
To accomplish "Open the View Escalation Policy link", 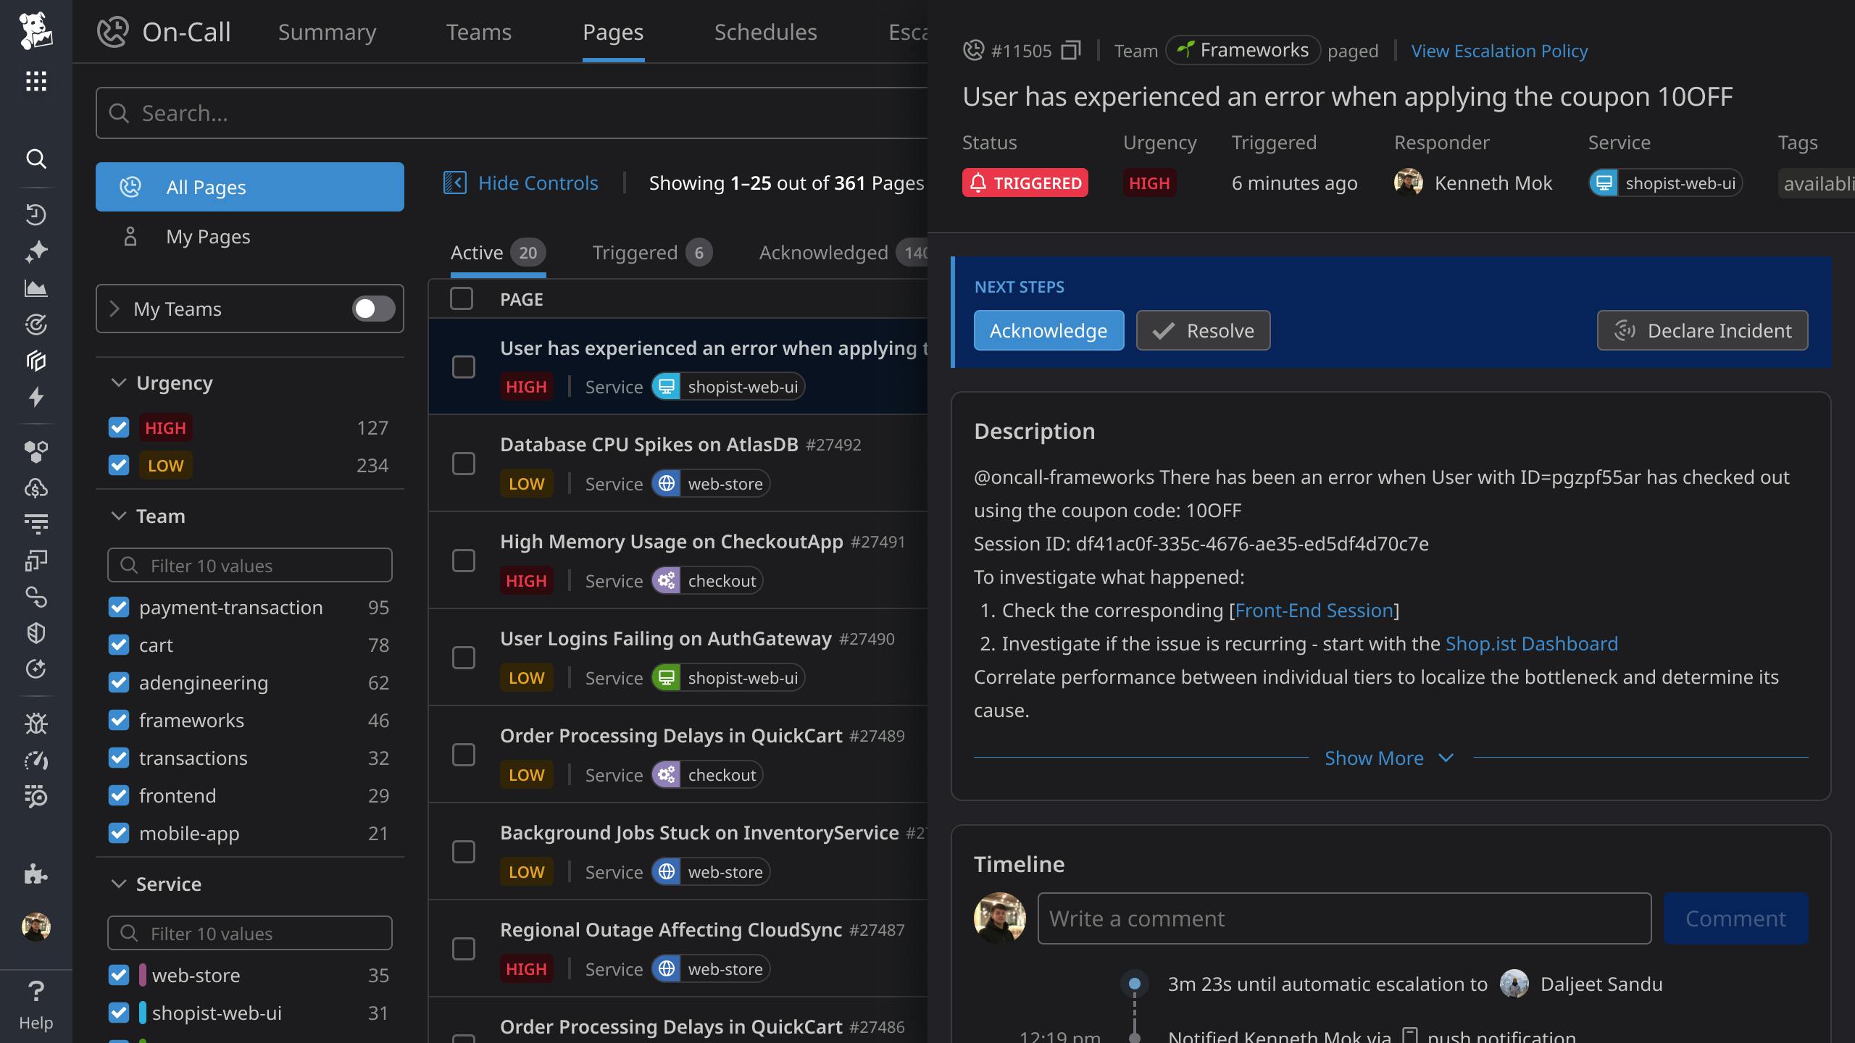I will click(x=1498, y=51).
